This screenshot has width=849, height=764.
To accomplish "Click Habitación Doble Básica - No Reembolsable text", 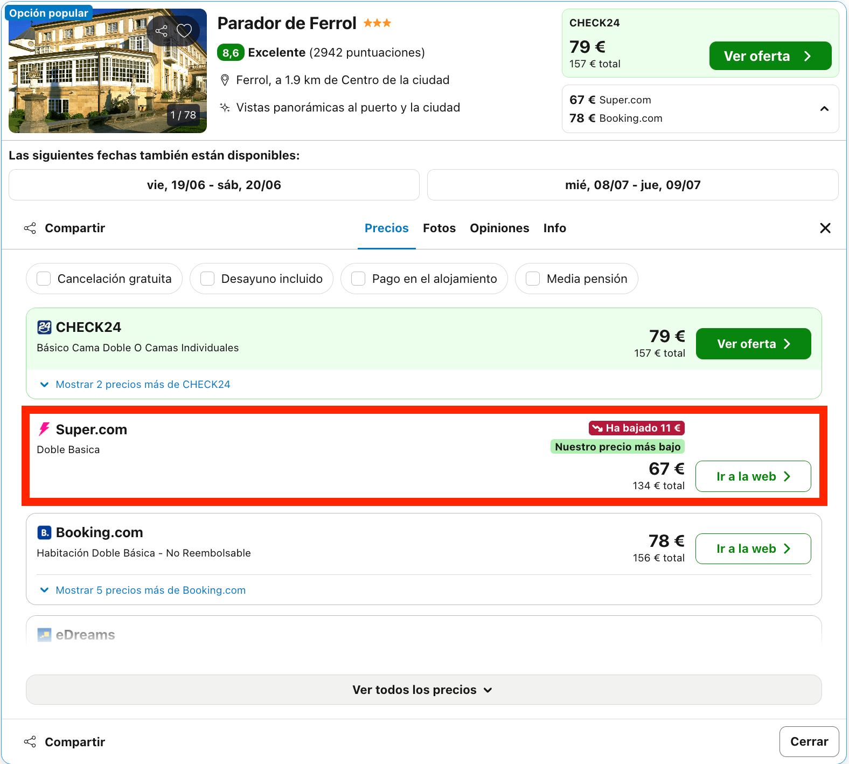I will pyautogui.click(x=144, y=553).
